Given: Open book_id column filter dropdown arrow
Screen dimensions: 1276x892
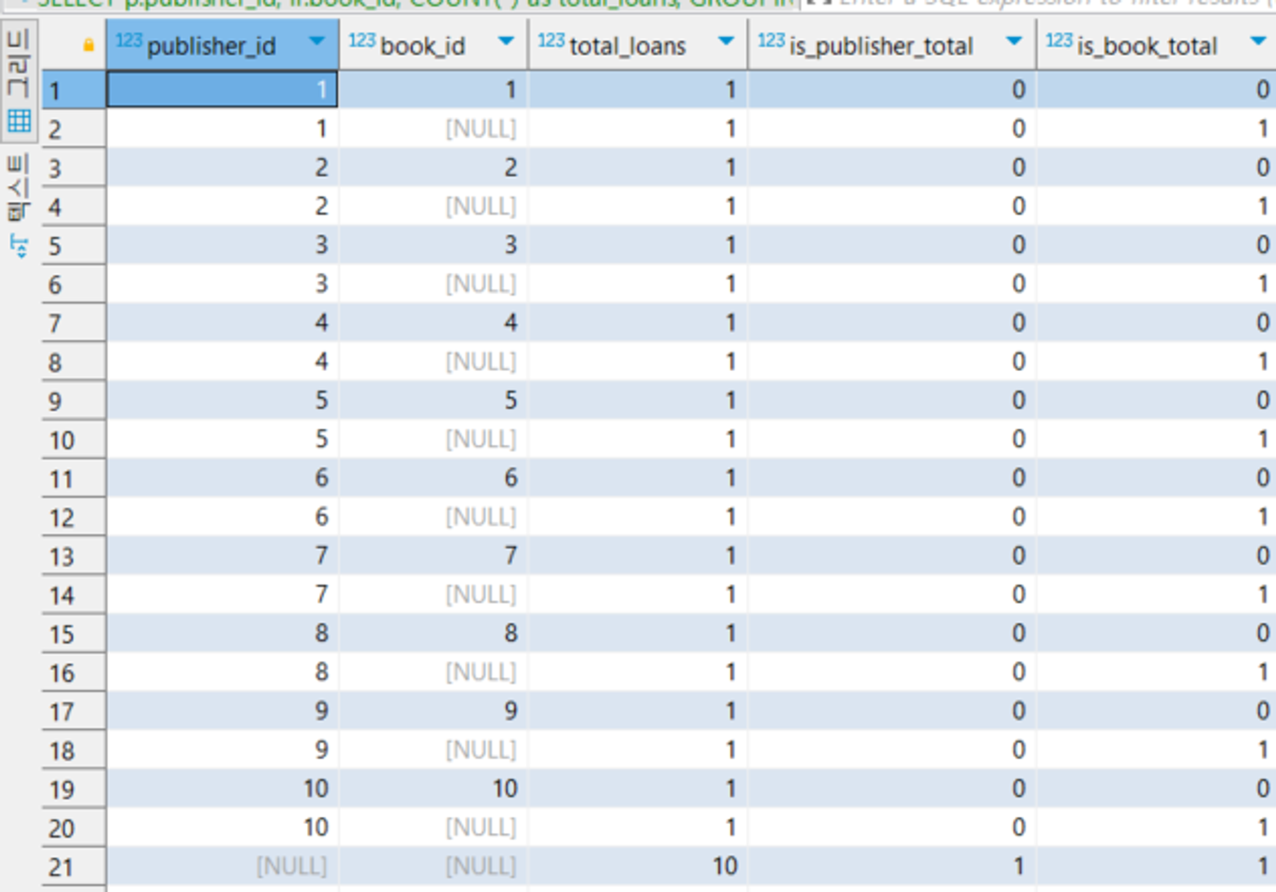Looking at the screenshot, I should click(x=506, y=41).
